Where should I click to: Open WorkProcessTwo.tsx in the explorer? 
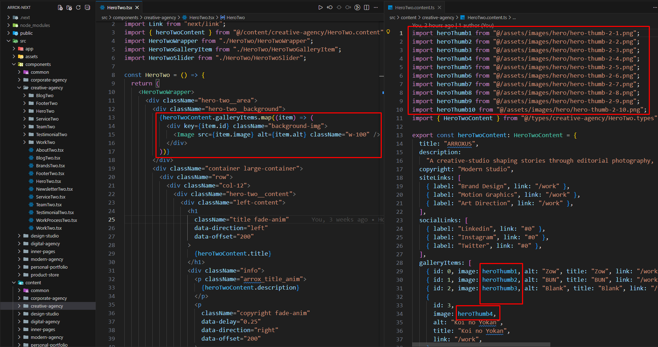pyautogui.click(x=56, y=220)
